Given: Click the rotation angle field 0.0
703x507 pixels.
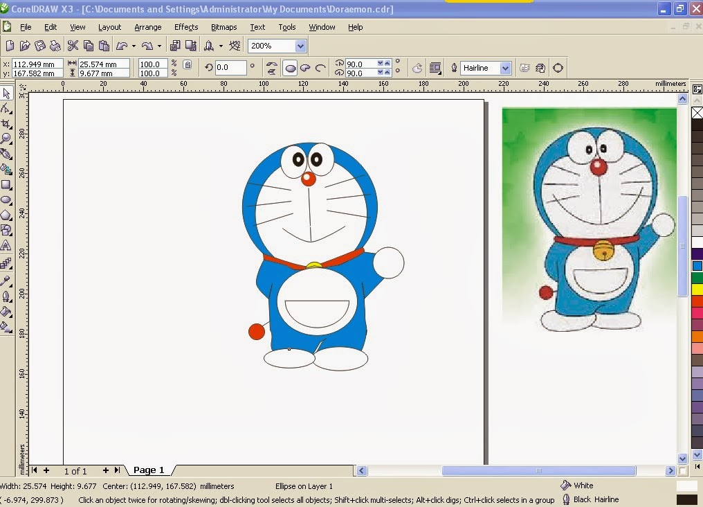Looking at the screenshot, I should point(230,67).
